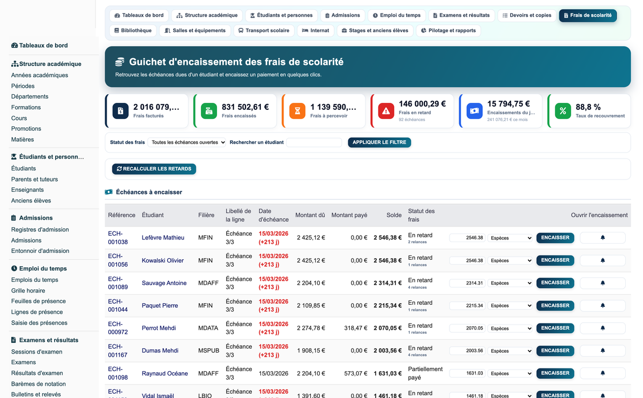
Task: Click bell reminder icon for Dumas Mehdi
Action: pos(602,350)
